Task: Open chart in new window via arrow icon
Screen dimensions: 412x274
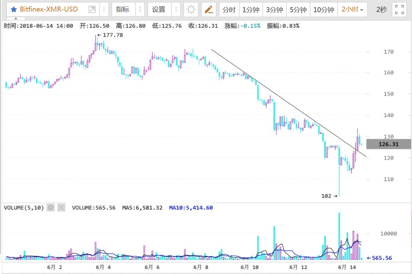Action: tap(92, 10)
